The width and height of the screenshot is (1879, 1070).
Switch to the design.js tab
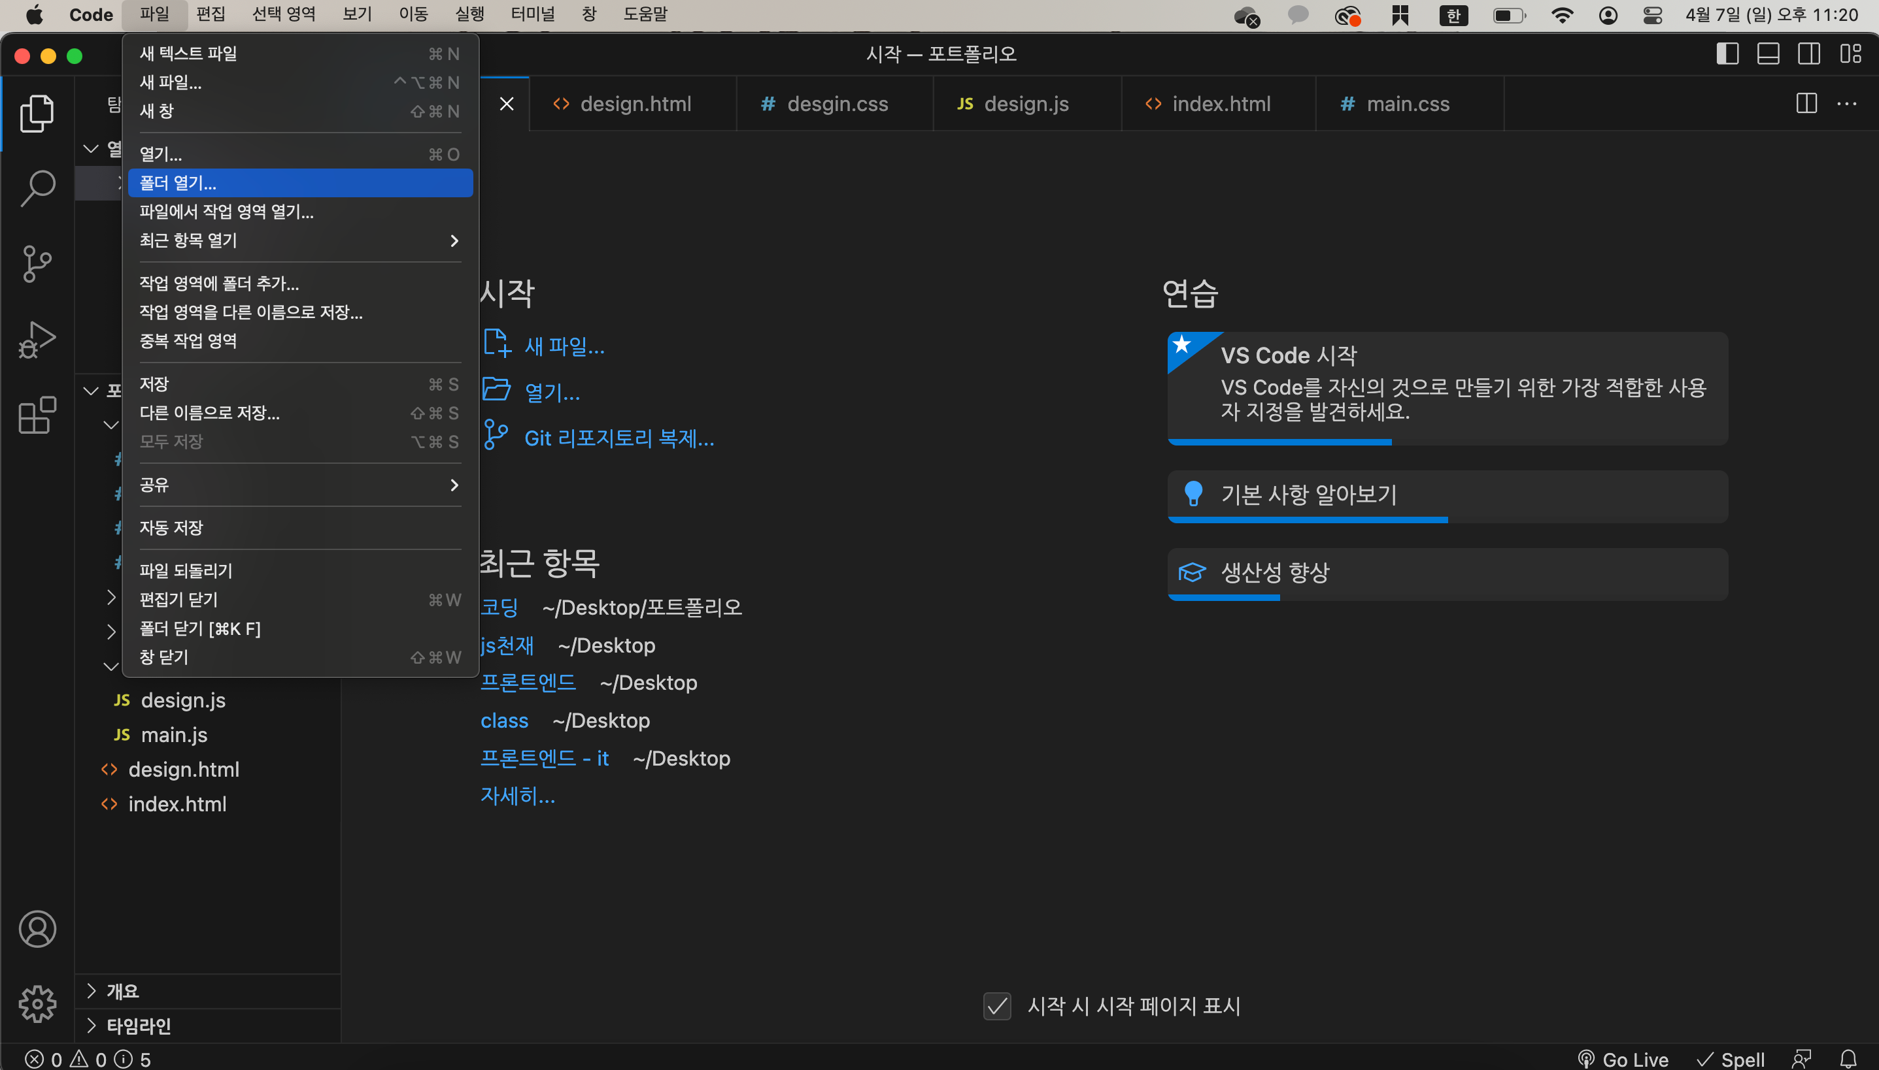click(1026, 104)
